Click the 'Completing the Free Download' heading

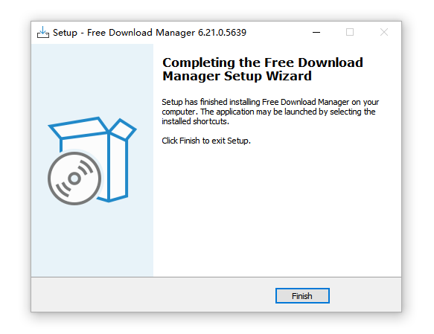tap(262, 62)
